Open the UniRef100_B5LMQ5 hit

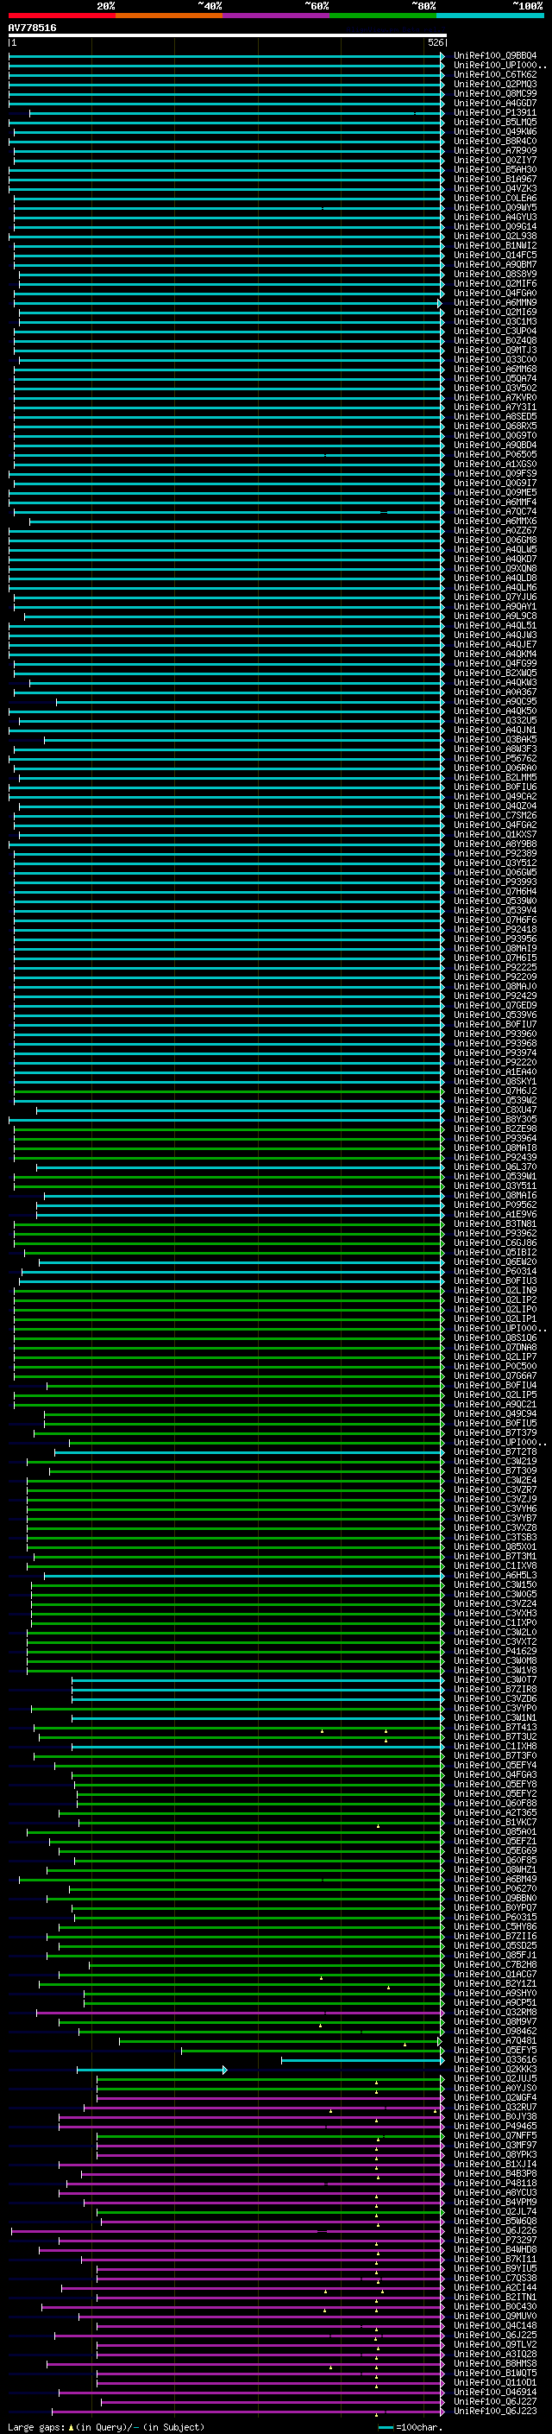point(495,122)
